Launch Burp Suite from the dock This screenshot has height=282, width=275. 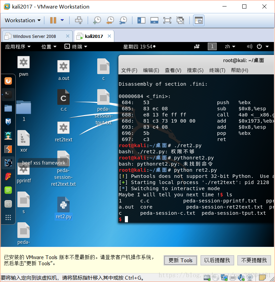point(8,149)
